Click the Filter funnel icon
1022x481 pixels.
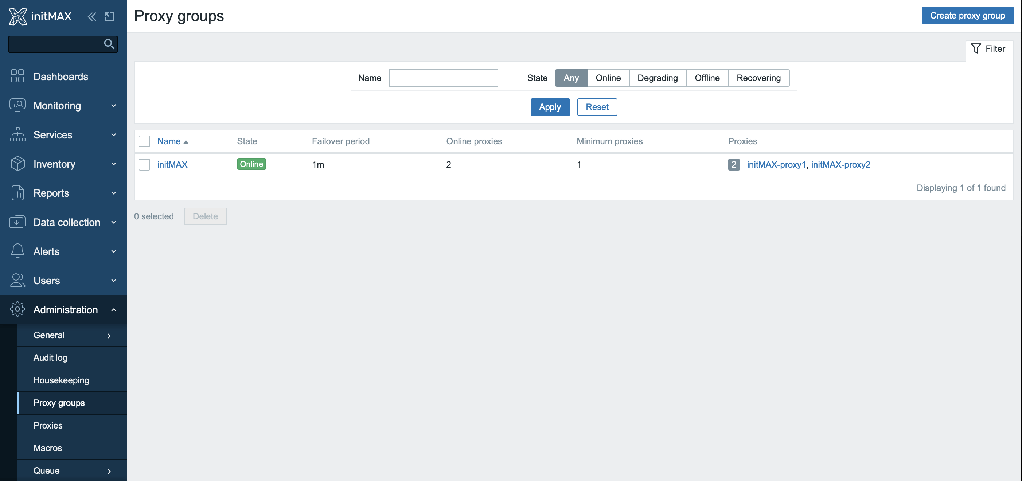pyautogui.click(x=976, y=48)
